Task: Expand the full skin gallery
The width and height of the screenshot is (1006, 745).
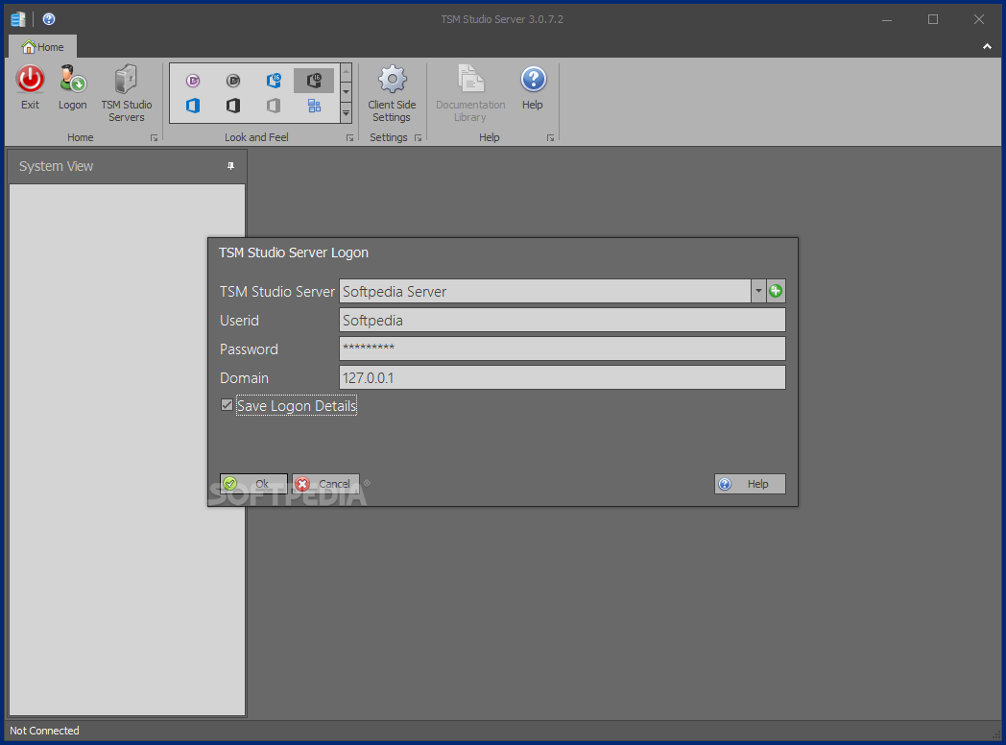Action: tap(346, 113)
